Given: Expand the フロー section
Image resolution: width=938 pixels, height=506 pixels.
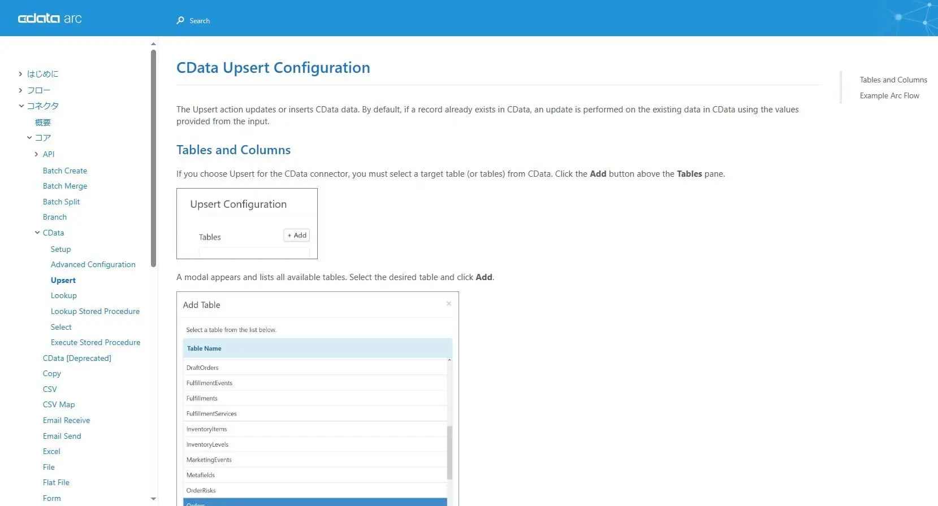Looking at the screenshot, I should tap(21, 90).
